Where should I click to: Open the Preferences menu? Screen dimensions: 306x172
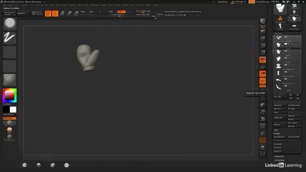[95, 5]
